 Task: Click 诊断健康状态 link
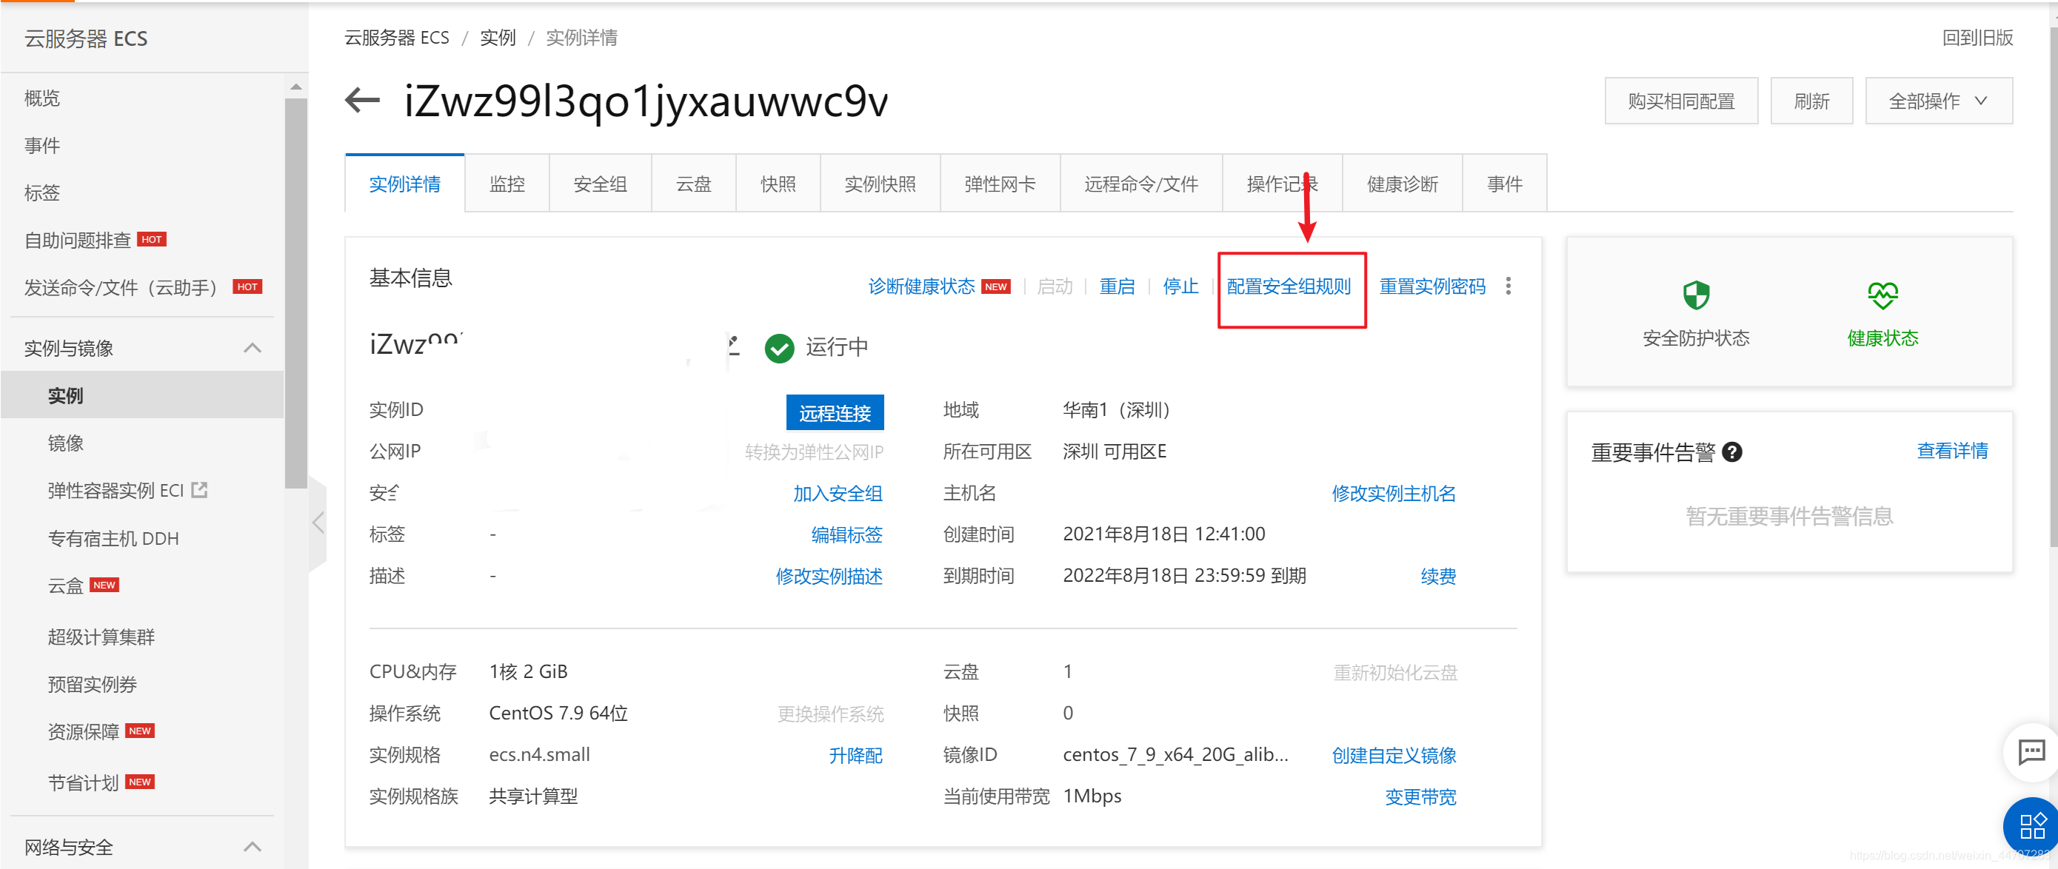(921, 286)
